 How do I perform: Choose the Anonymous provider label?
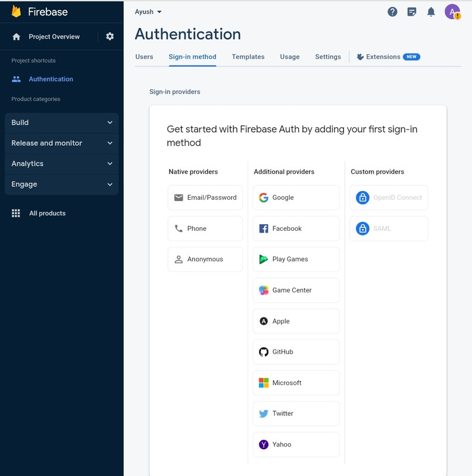205,259
